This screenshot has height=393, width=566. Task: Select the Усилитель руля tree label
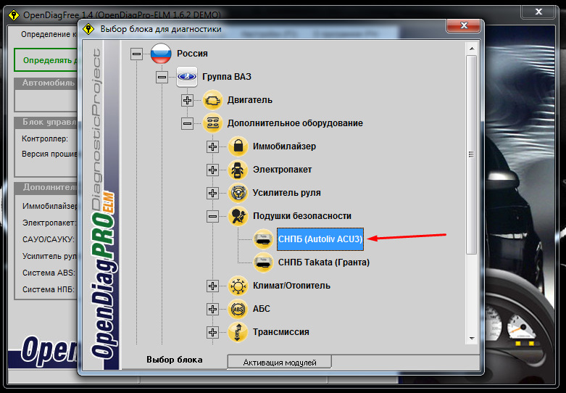coord(286,193)
